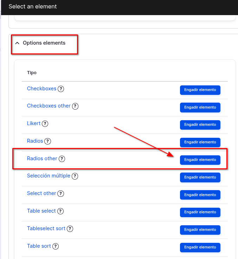Add the Table sort element
Screen dimensions: 238x259
[200, 247]
